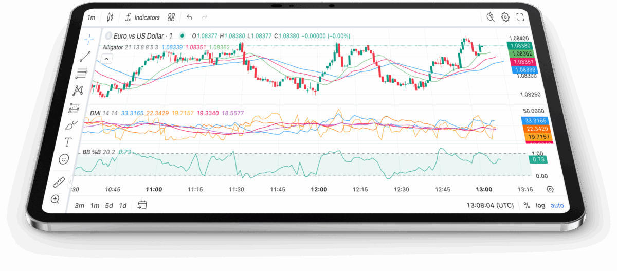
Task: Activate the zoom in tool
Action: point(55,199)
